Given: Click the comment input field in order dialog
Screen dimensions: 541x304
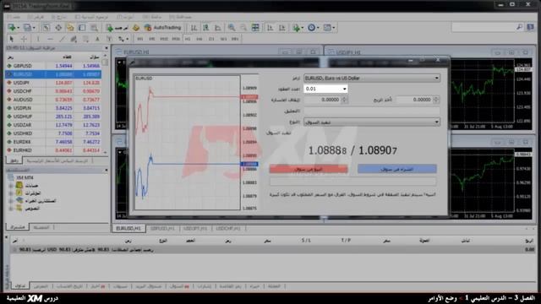Looking at the screenshot, I should pos(372,111).
